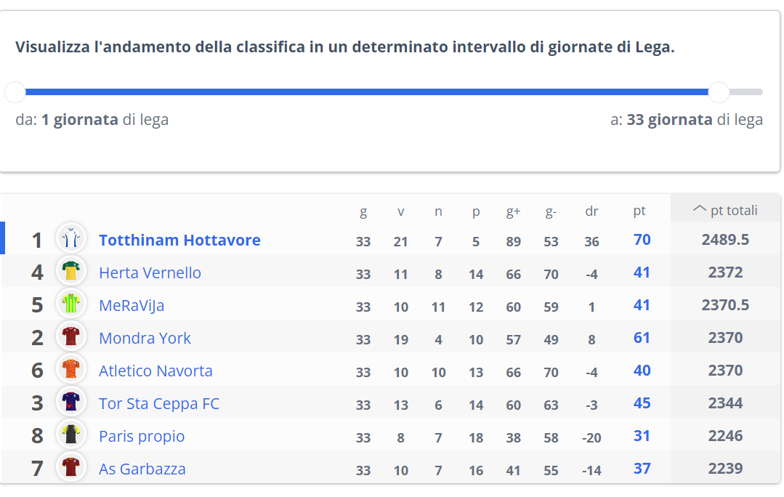The image size is (784, 497).
Task: Click the dr column header
Action: pyautogui.click(x=591, y=211)
